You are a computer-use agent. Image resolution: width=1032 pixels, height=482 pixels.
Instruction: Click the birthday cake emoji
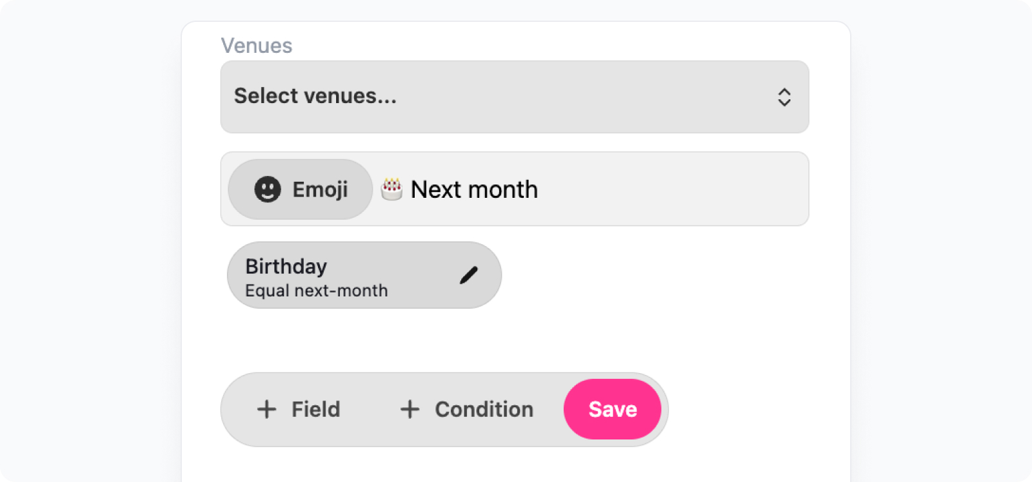pos(392,189)
